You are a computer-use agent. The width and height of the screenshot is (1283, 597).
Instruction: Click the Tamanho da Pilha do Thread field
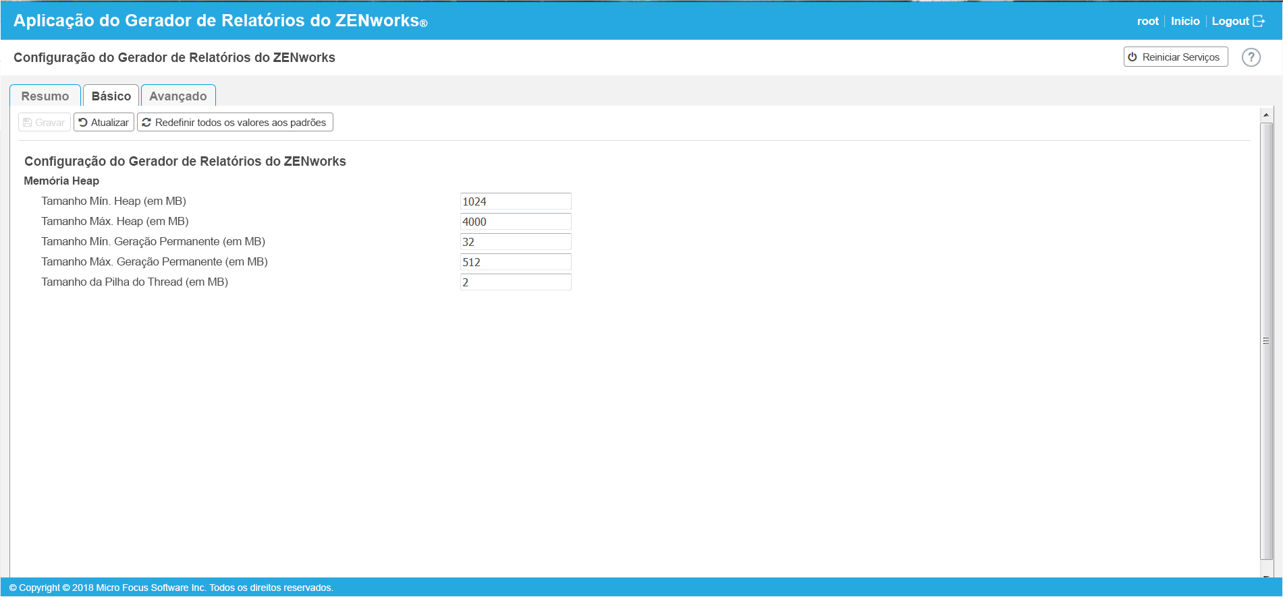pos(516,282)
